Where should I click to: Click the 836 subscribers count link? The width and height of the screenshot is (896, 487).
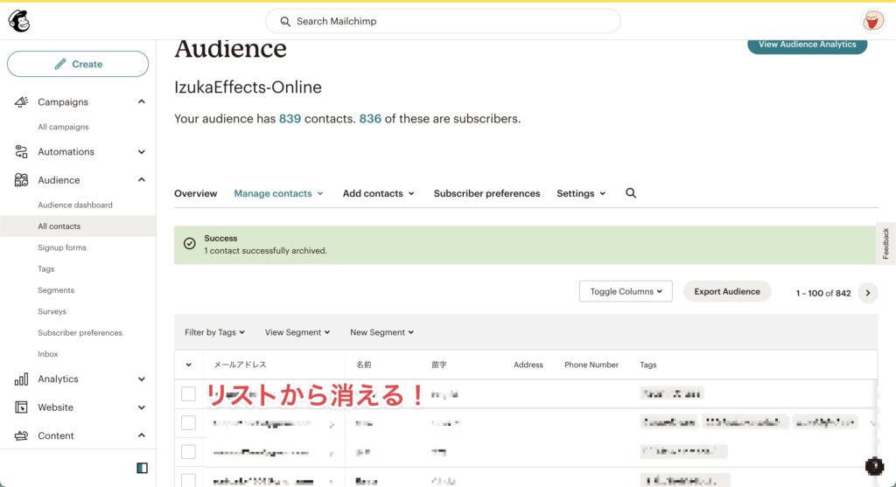[x=370, y=119]
